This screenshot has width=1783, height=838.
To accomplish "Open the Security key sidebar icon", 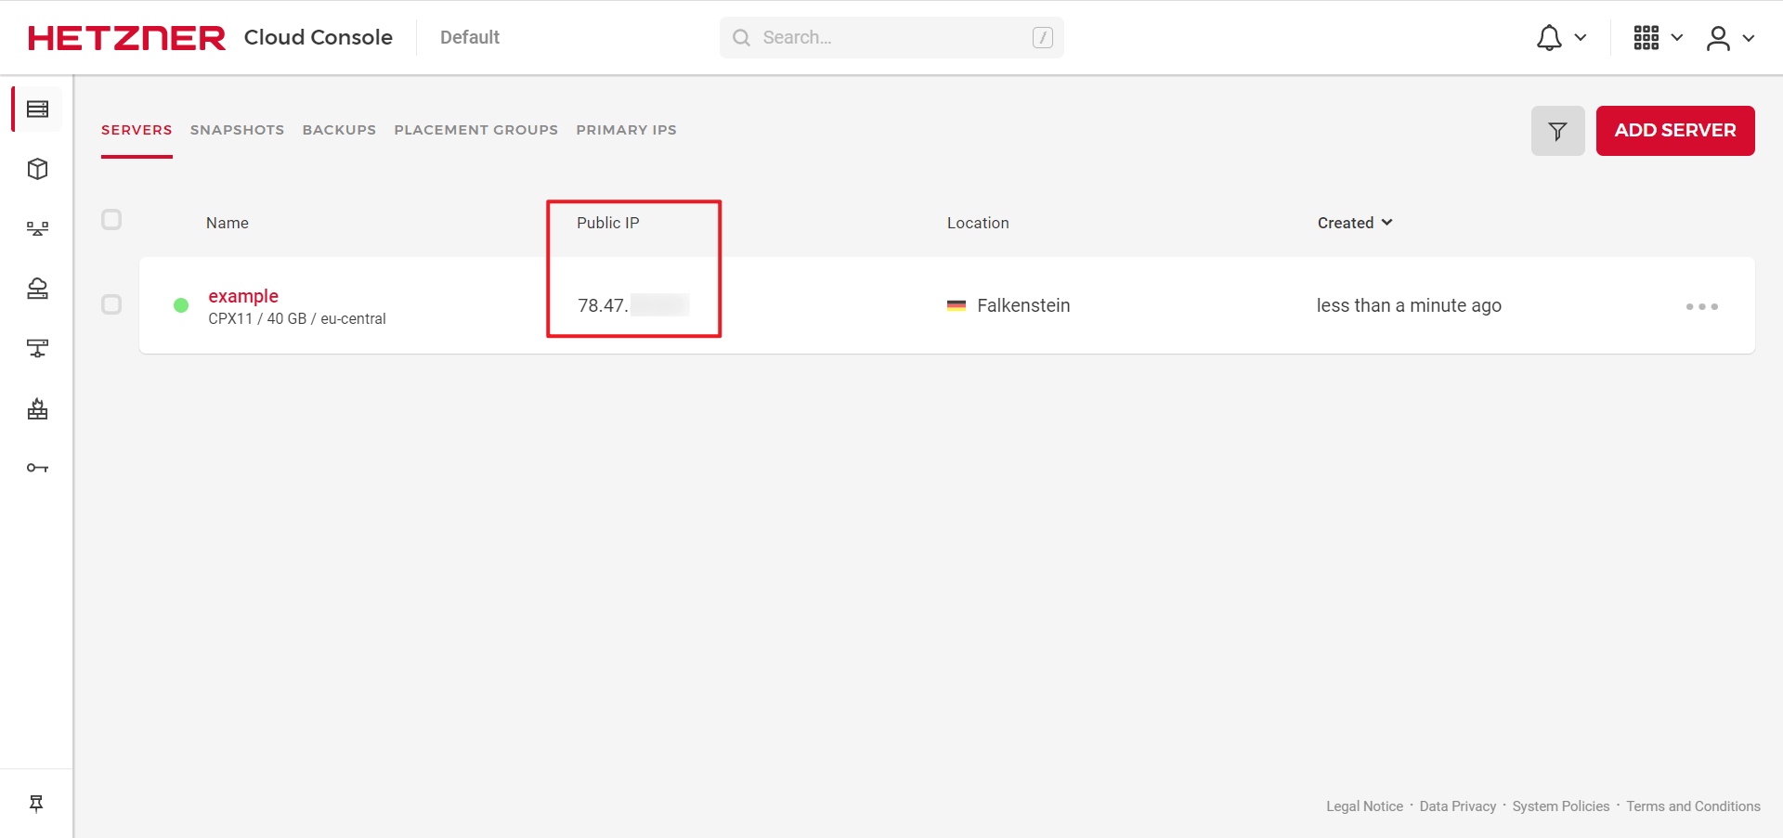I will (37, 468).
